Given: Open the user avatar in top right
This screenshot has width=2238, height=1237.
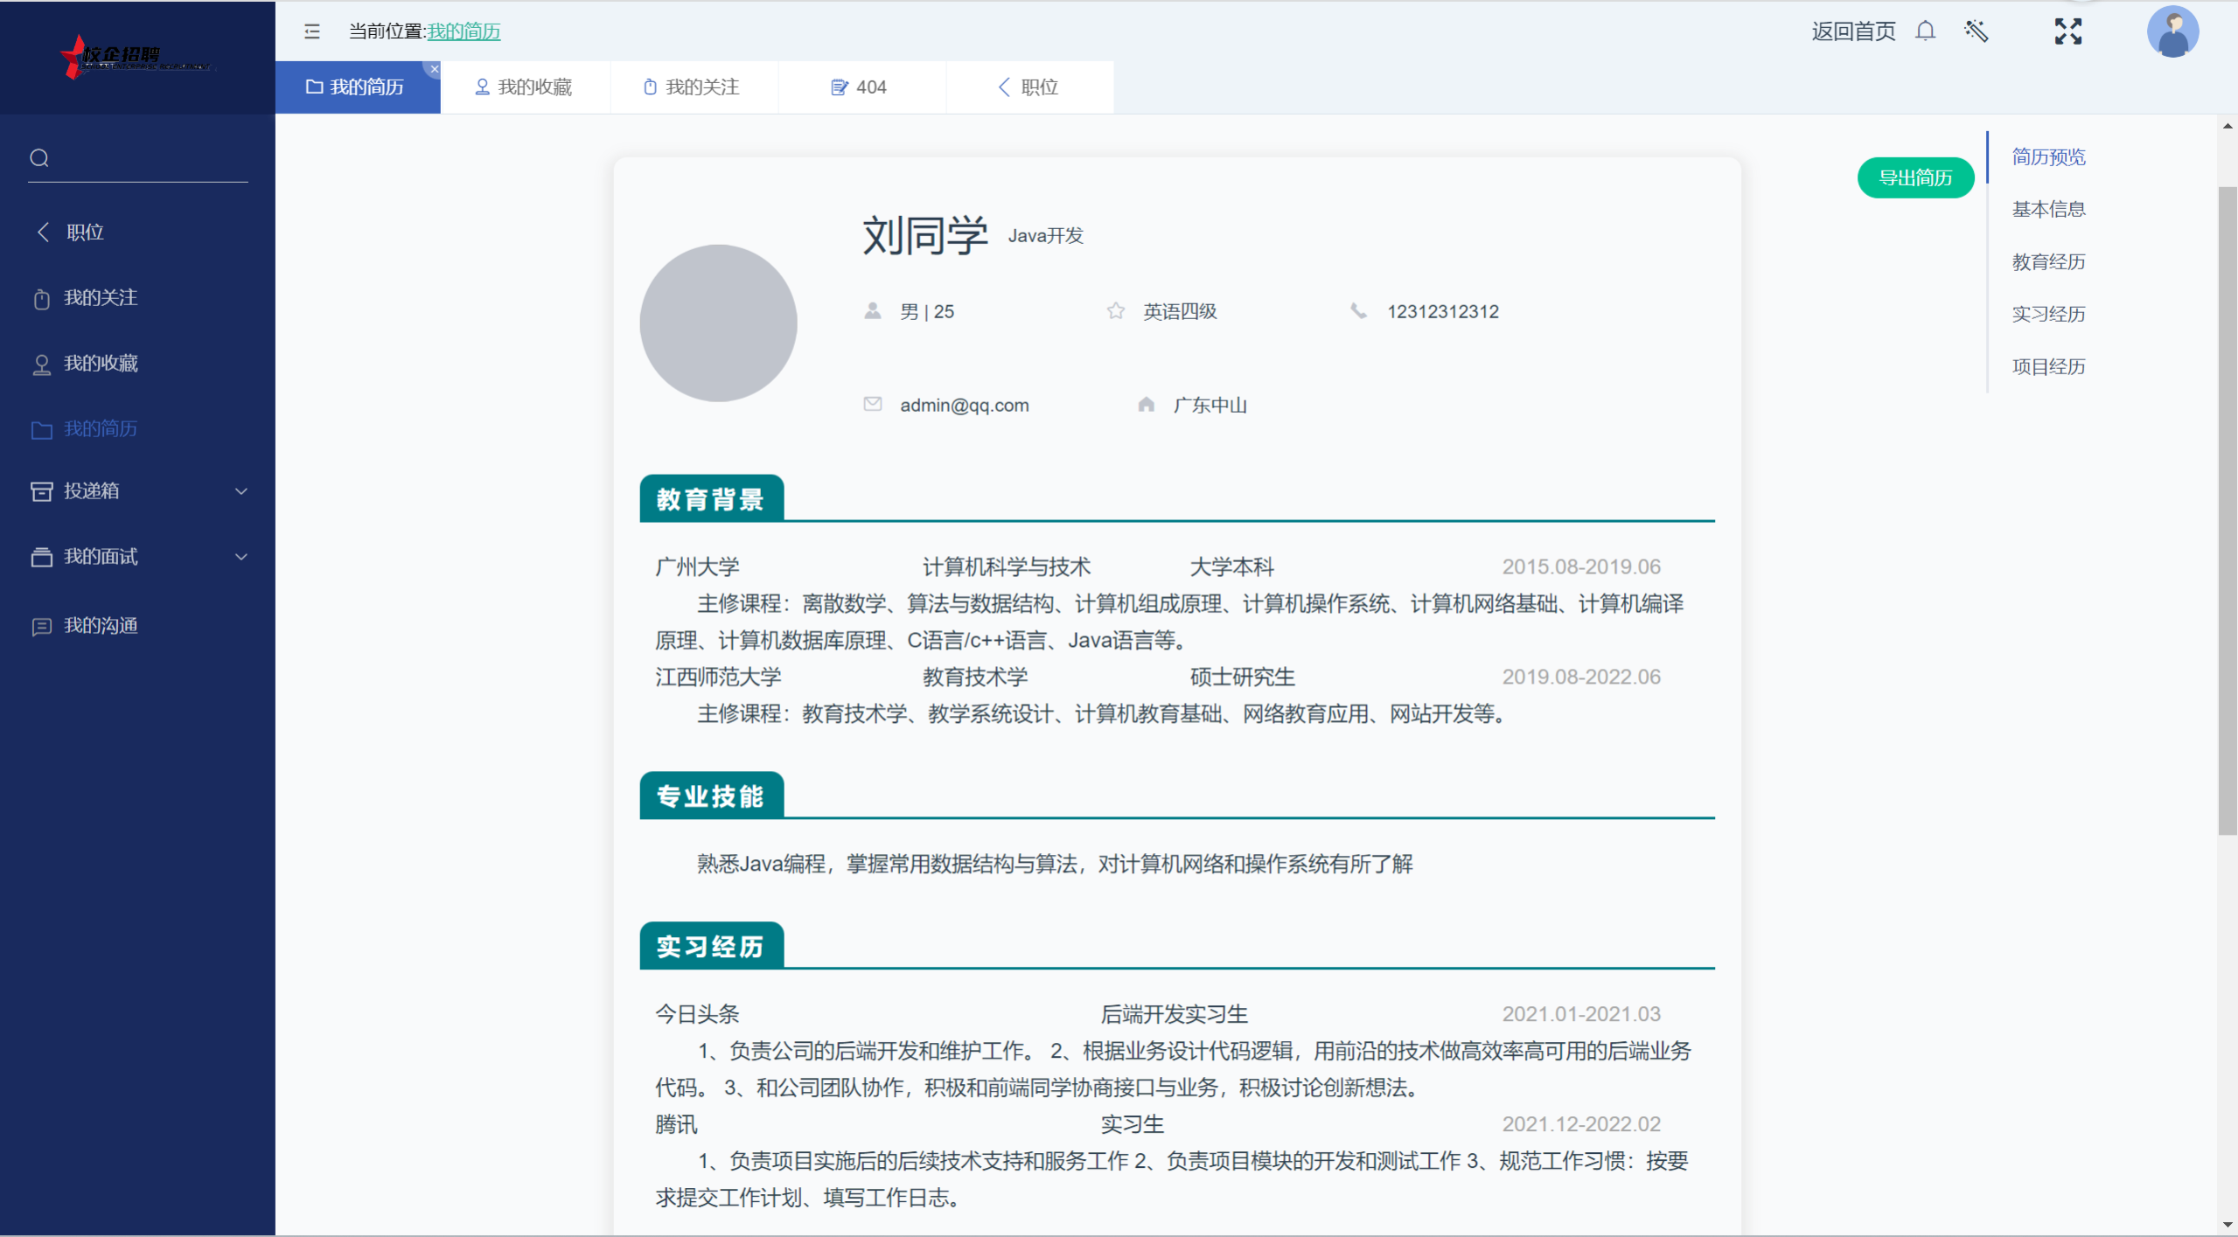Looking at the screenshot, I should click(x=2172, y=32).
